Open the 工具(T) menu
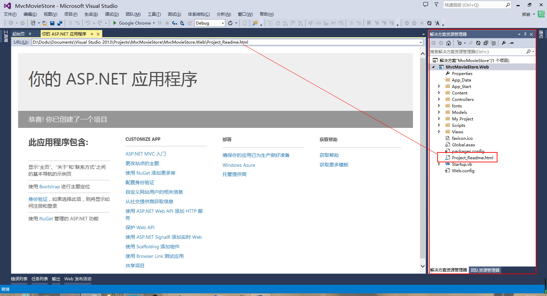The height and width of the screenshot is (296, 547). [x=154, y=14]
